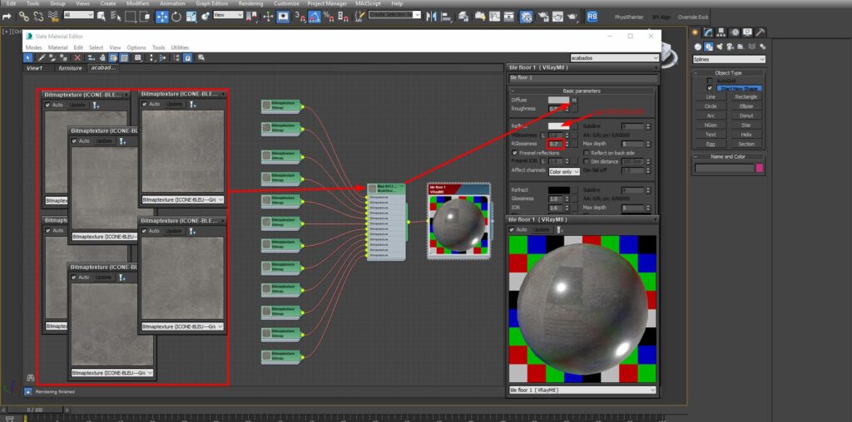852x422 pixels.
Task: Open the Create Selection Set dropdown
Action: pyautogui.click(x=394, y=15)
